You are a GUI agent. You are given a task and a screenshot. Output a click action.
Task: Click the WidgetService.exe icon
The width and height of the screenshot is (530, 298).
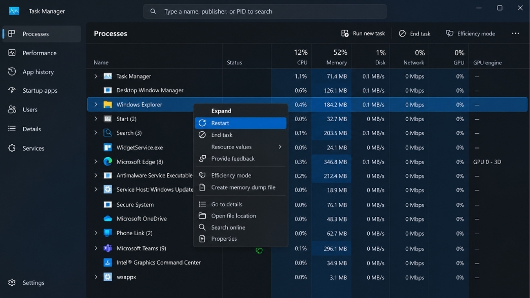pos(108,147)
